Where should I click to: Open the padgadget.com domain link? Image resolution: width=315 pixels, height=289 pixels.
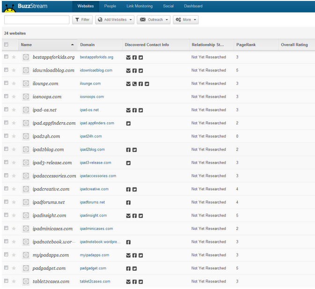[x=93, y=268]
